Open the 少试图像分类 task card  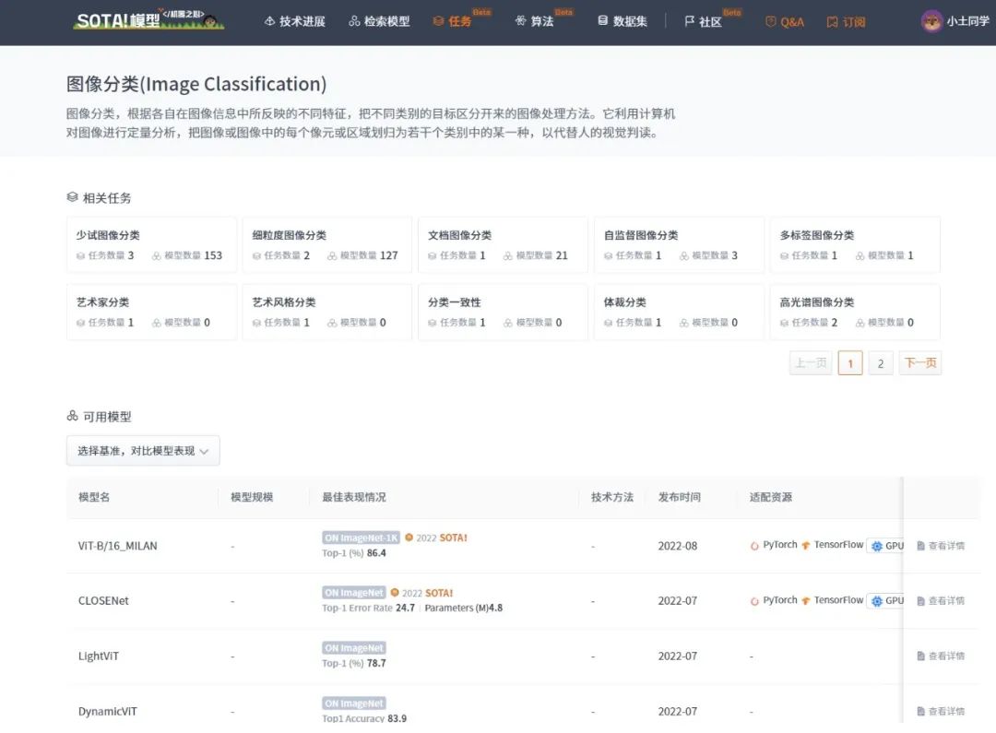(x=151, y=244)
